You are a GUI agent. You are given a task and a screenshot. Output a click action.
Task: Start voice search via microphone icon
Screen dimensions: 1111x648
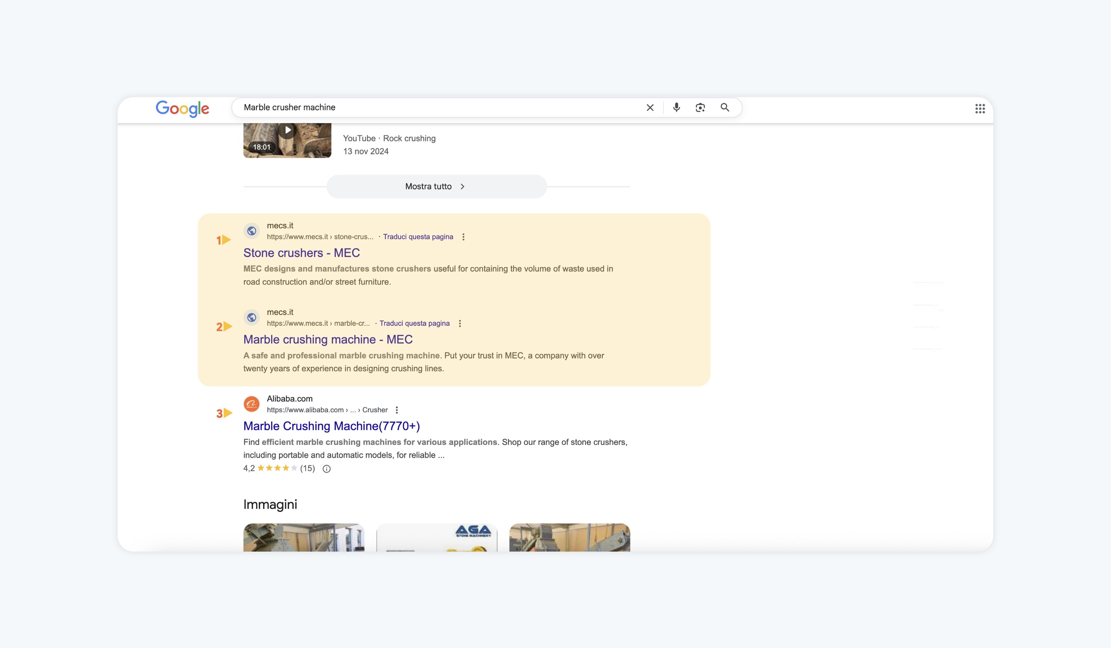pyautogui.click(x=676, y=107)
